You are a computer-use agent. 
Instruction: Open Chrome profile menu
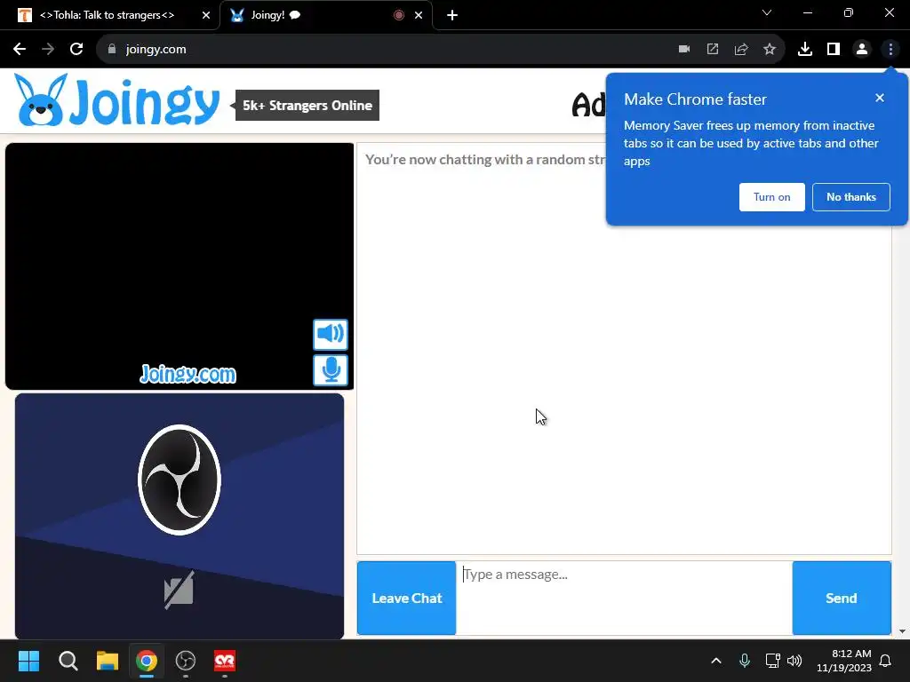click(x=862, y=50)
